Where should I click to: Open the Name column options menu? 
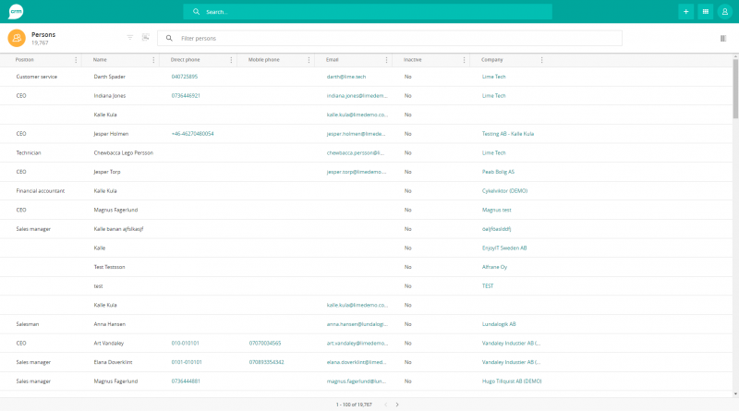(153, 60)
